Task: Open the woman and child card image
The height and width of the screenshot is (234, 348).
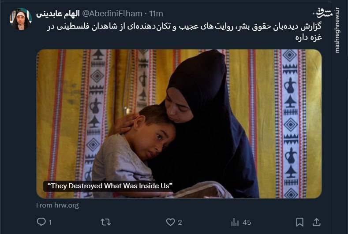Action: coord(179,123)
